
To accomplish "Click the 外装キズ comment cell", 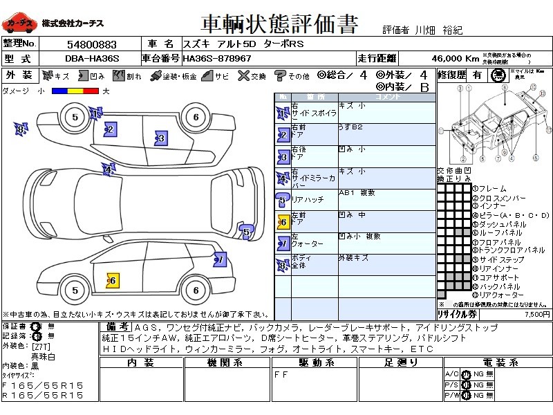I will click(x=387, y=265).
